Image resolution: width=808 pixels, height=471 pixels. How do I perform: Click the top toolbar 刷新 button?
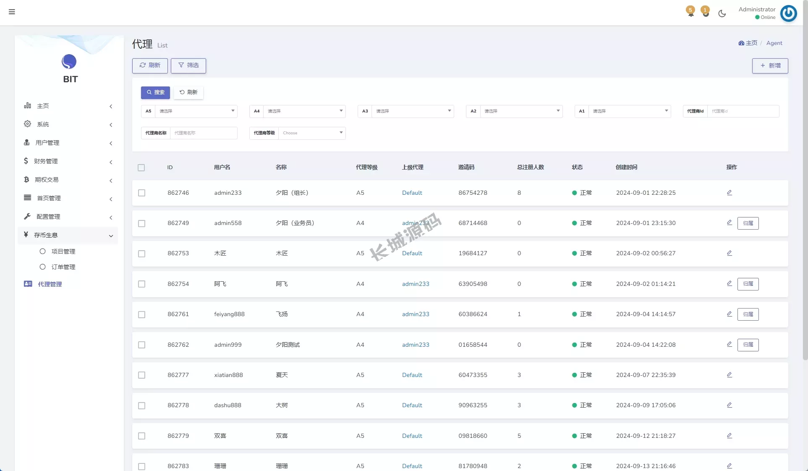tap(150, 65)
